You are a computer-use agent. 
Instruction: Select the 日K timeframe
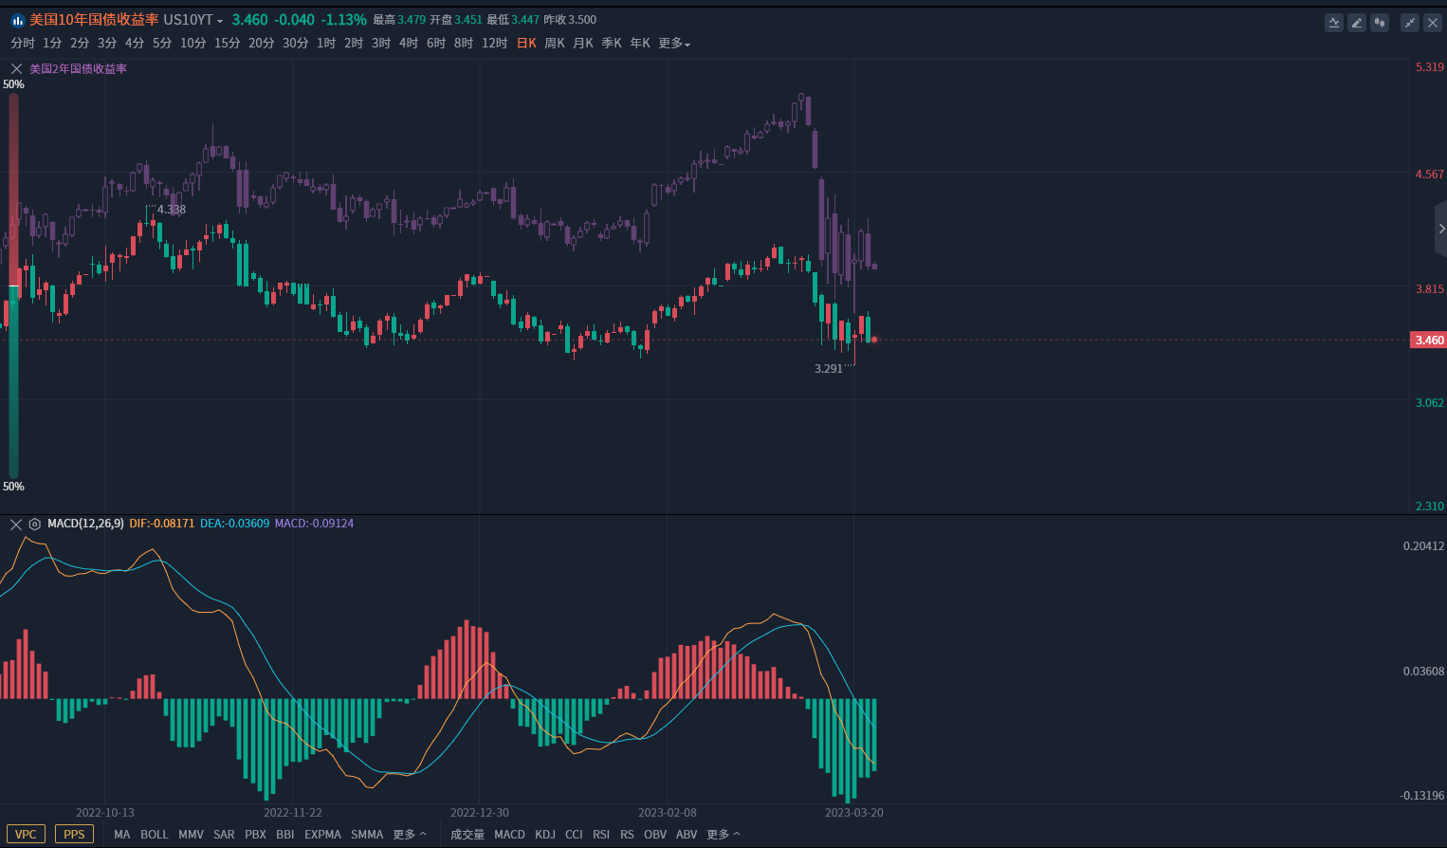coord(526,44)
